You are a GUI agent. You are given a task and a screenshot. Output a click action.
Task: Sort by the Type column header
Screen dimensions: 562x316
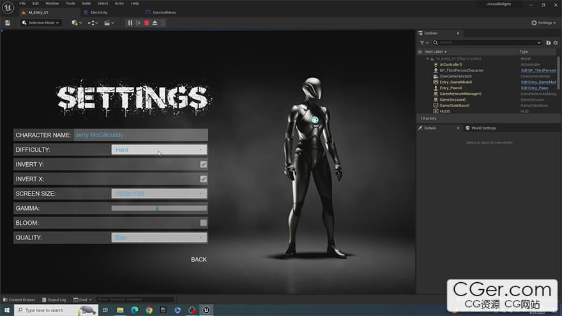click(524, 52)
